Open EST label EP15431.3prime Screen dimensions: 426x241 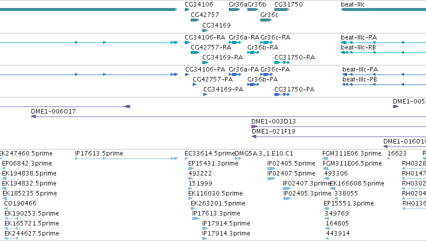[213, 163]
